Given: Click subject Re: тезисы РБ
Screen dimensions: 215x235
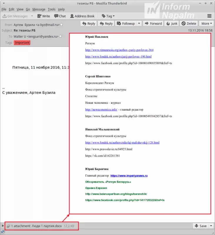Looking at the screenshot, I should coord(24,30).
